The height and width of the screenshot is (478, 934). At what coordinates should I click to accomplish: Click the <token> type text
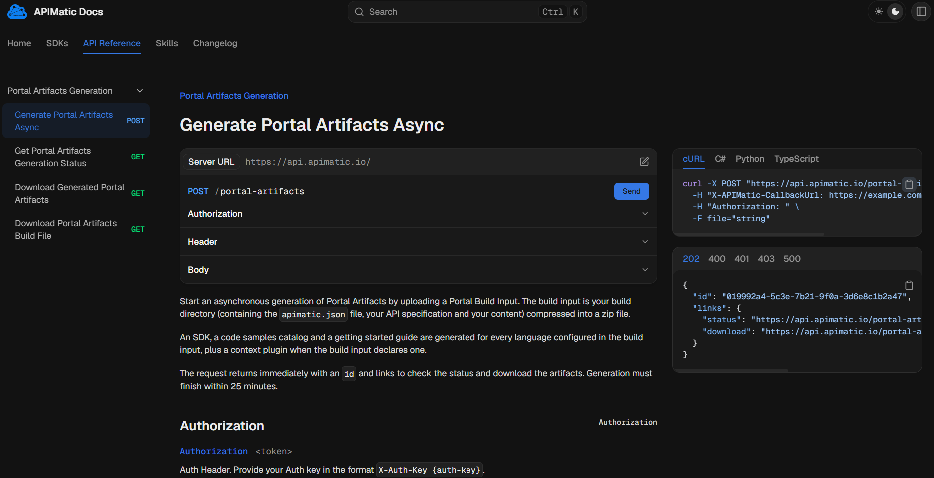tap(274, 451)
